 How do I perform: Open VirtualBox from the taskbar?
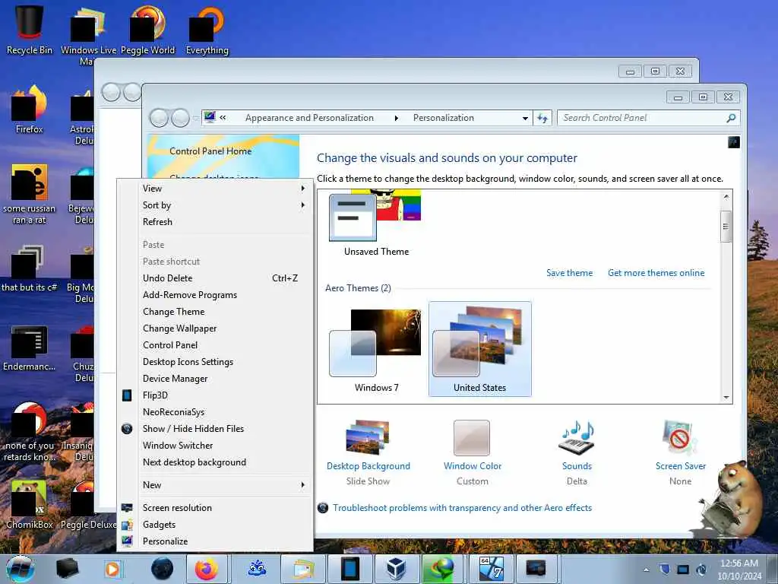coord(397,569)
